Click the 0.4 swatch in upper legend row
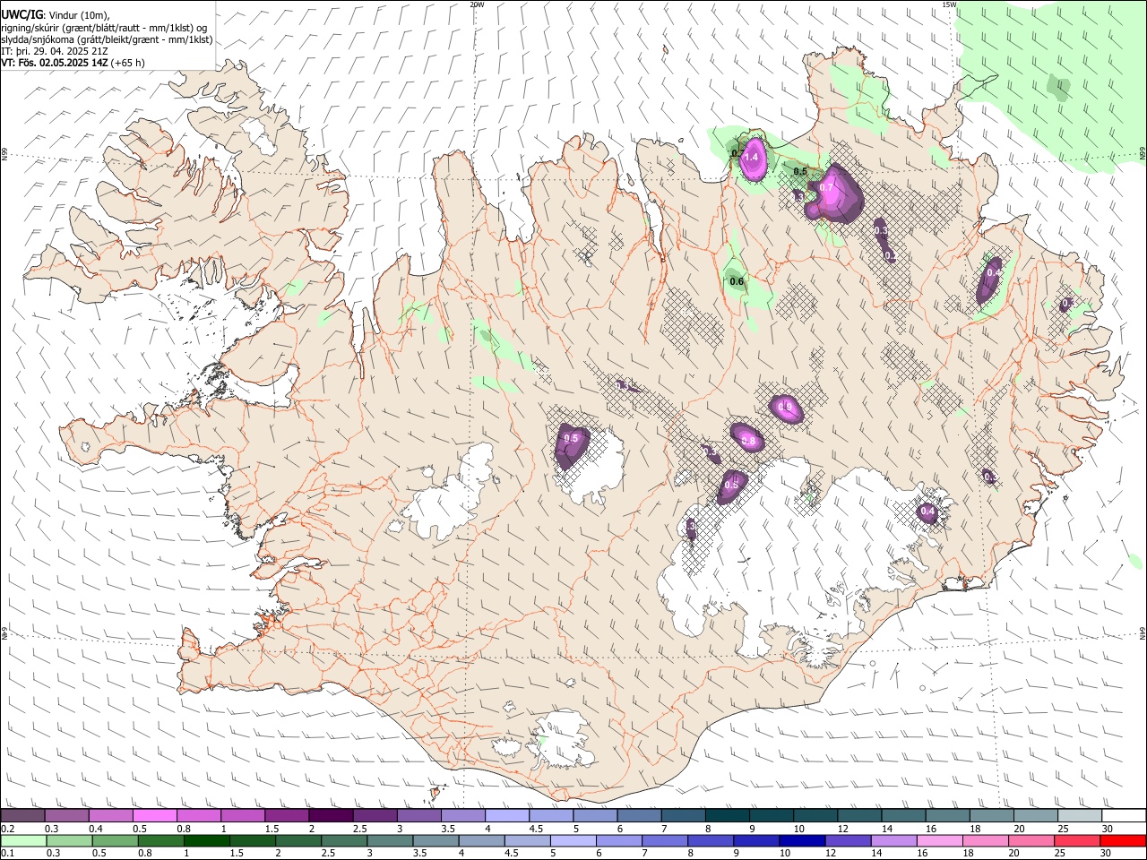Image resolution: width=1147 pixels, height=860 pixels. coord(110,815)
